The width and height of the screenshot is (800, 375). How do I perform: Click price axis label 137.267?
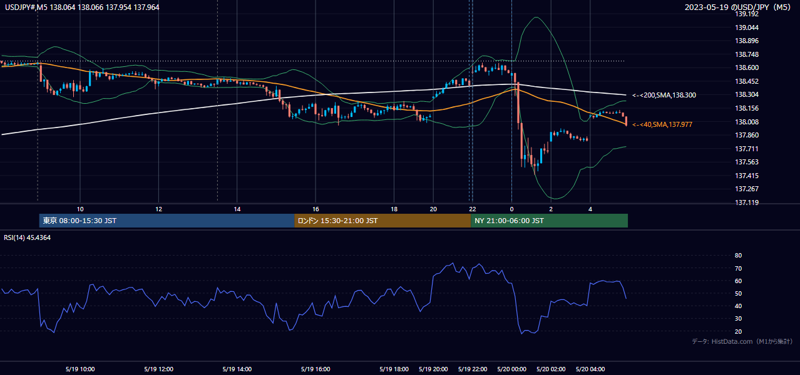click(747, 189)
